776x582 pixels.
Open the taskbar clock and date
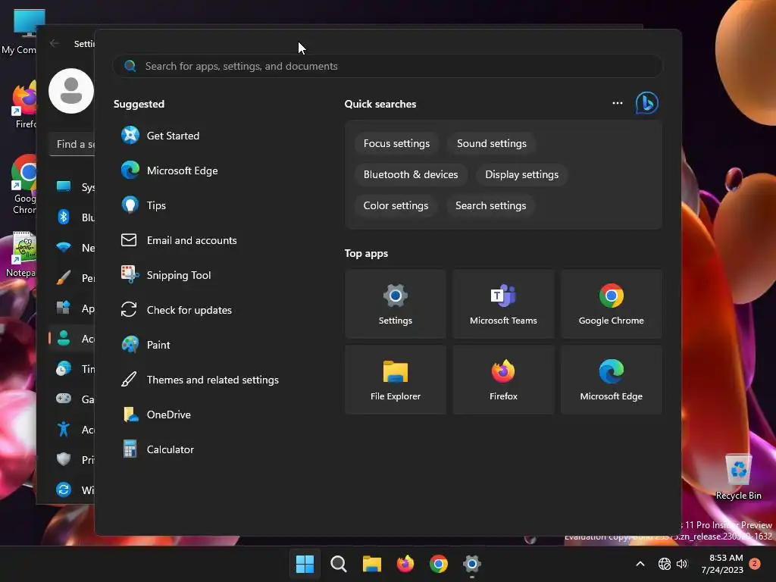[x=722, y=564]
